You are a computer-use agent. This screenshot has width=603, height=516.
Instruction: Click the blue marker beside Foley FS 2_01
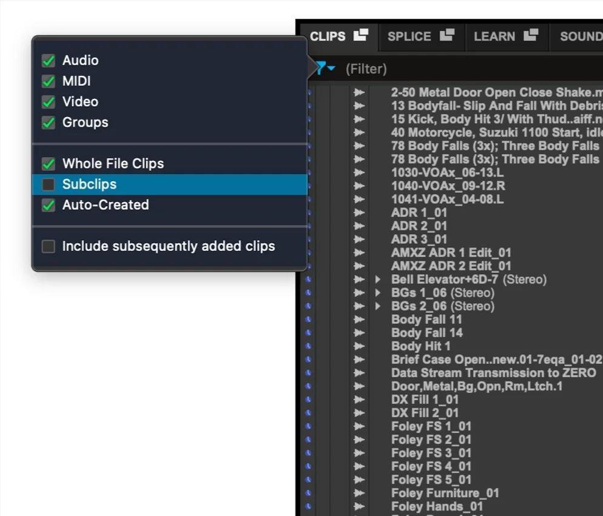[308, 440]
